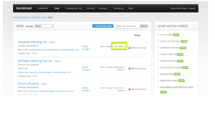Open the How to Login video link
Image resolution: width=215 pixels, height=114 pixels.
[x=166, y=35]
